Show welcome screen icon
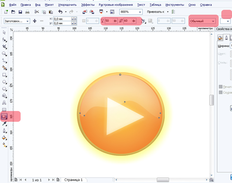The width and height of the screenshot is (232, 183). click(112, 12)
